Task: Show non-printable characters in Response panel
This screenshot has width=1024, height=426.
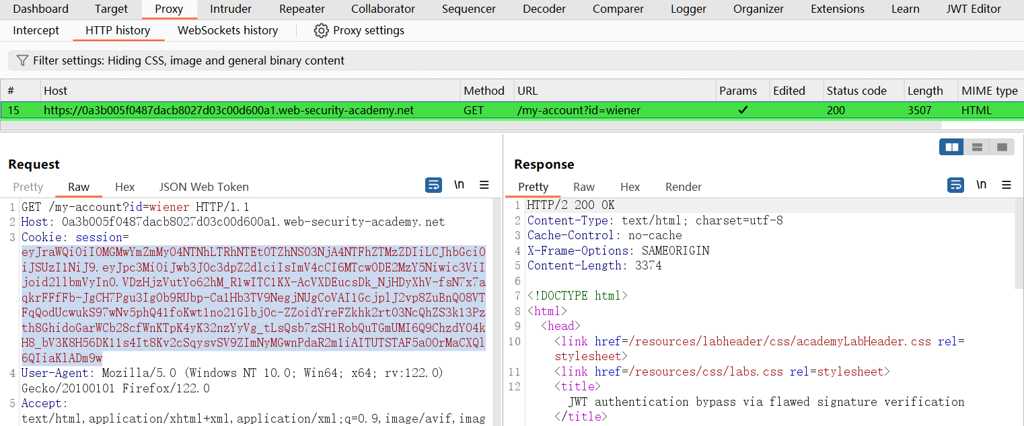Action: [982, 185]
